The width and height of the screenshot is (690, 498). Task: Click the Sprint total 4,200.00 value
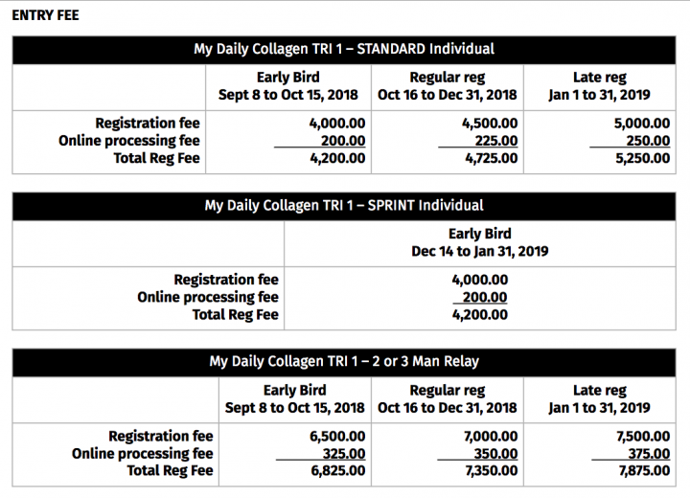480,315
